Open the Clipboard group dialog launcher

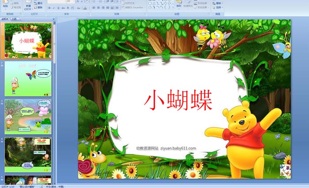(21, 14)
